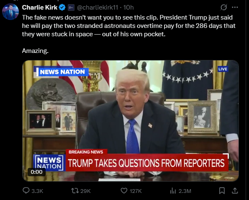This screenshot has width=249, height=200.
Task: Open Charlie Kirk's profile avatar
Action: pos(10,12)
